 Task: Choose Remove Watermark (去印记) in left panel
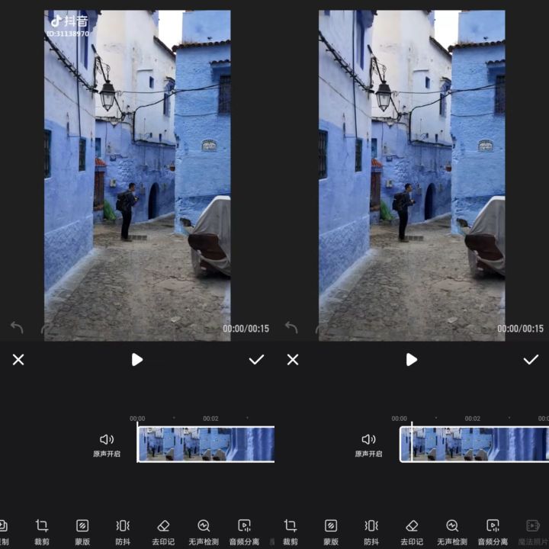pyautogui.click(x=163, y=530)
